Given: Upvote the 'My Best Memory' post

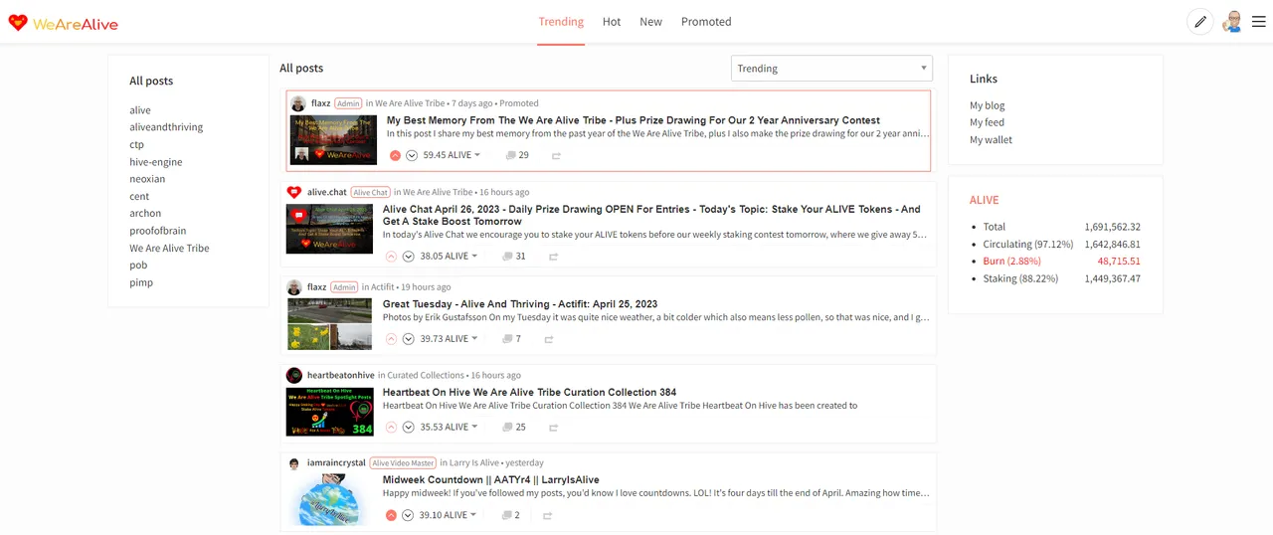Looking at the screenshot, I should click(395, 155).
